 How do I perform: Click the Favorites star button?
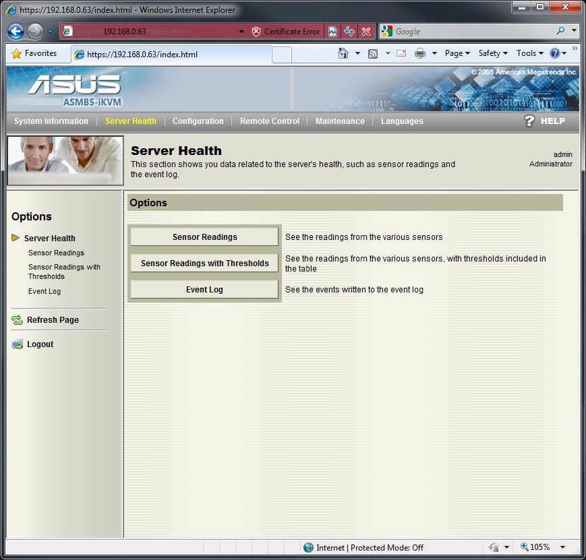tap(34, 53)
